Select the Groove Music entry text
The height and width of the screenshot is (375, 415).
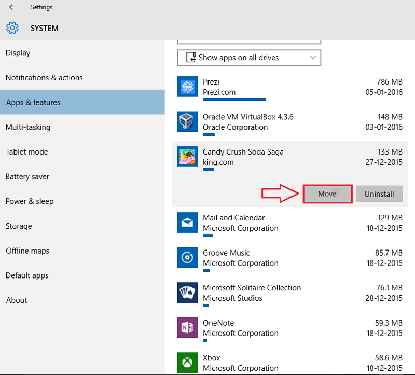click(226, 253)
